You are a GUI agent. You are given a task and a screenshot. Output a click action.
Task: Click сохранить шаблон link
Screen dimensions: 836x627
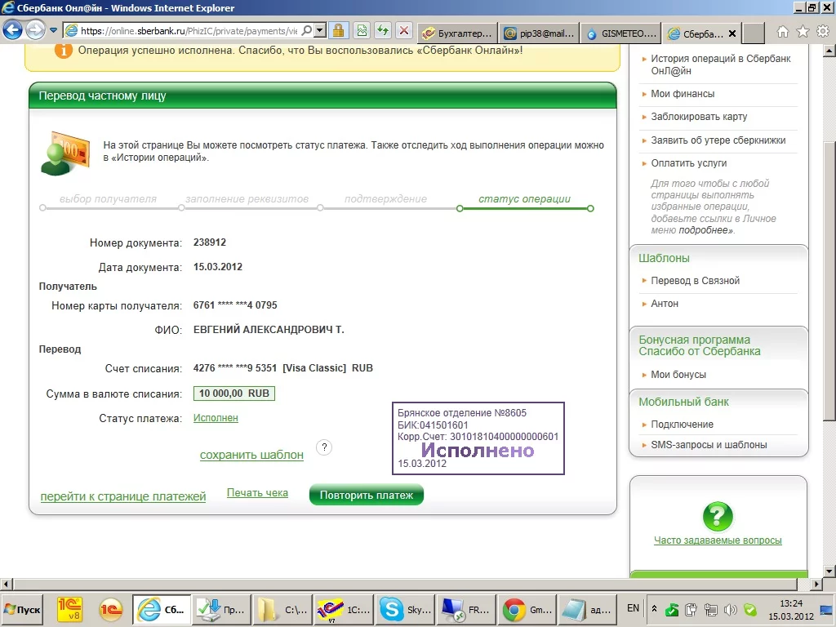(x=251, y=455)
